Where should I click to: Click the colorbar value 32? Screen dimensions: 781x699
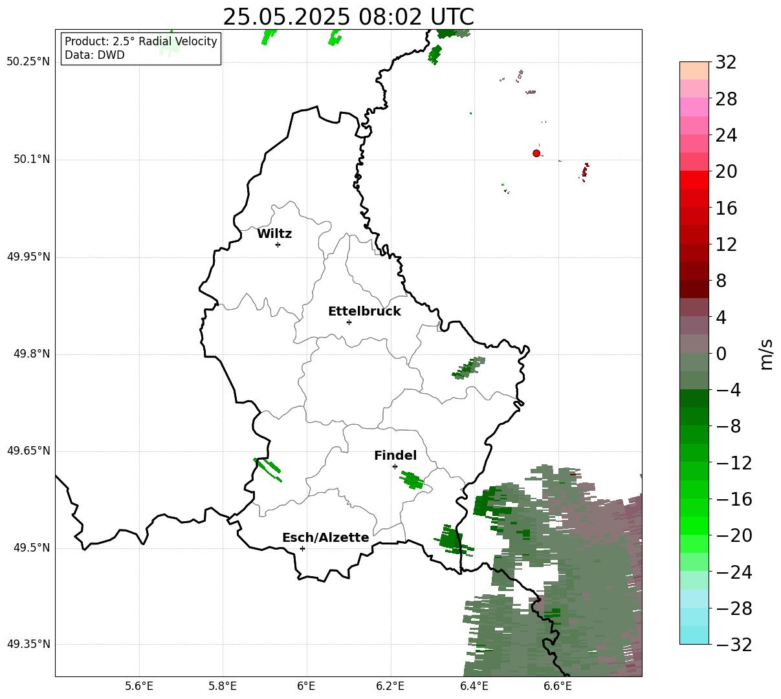[726, 63]
